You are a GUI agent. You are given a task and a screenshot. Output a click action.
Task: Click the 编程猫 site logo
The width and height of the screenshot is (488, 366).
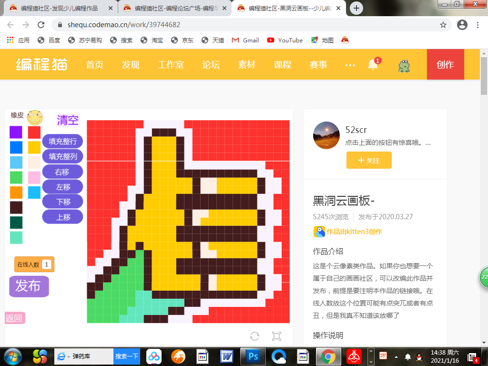click(42, 64)
